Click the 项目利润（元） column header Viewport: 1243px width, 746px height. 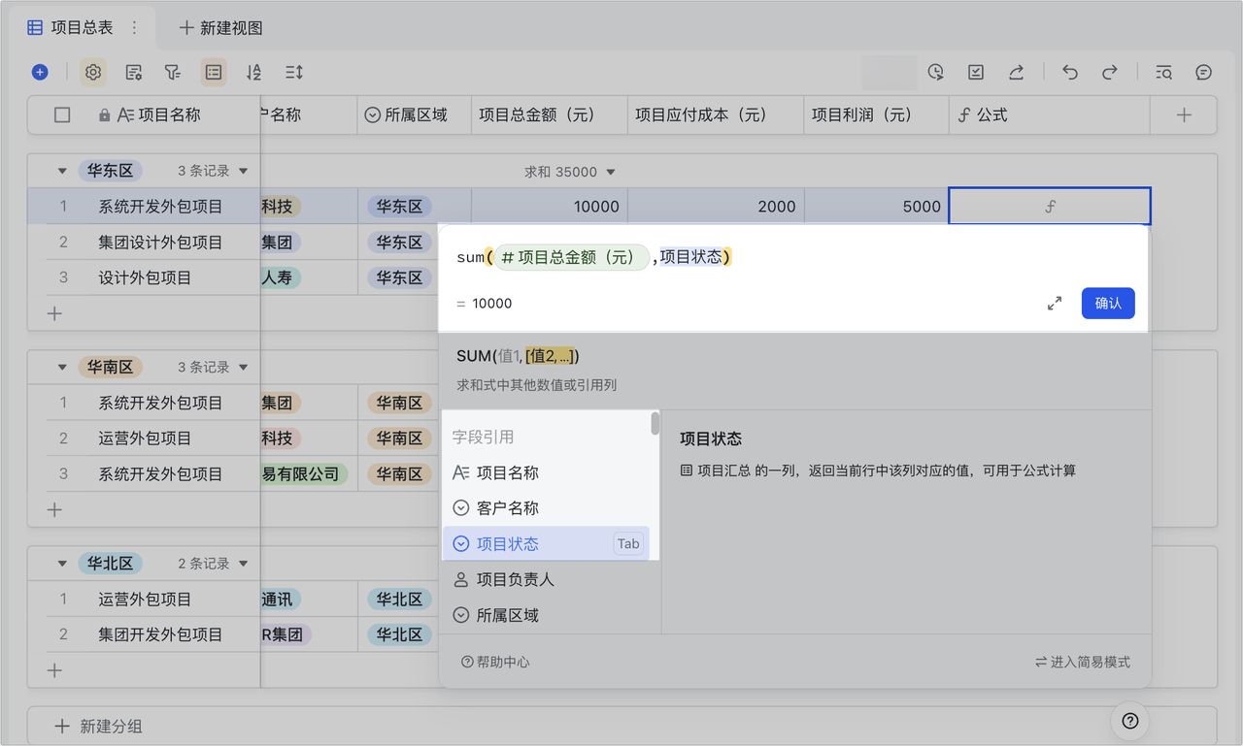click(x=876, y=114)
